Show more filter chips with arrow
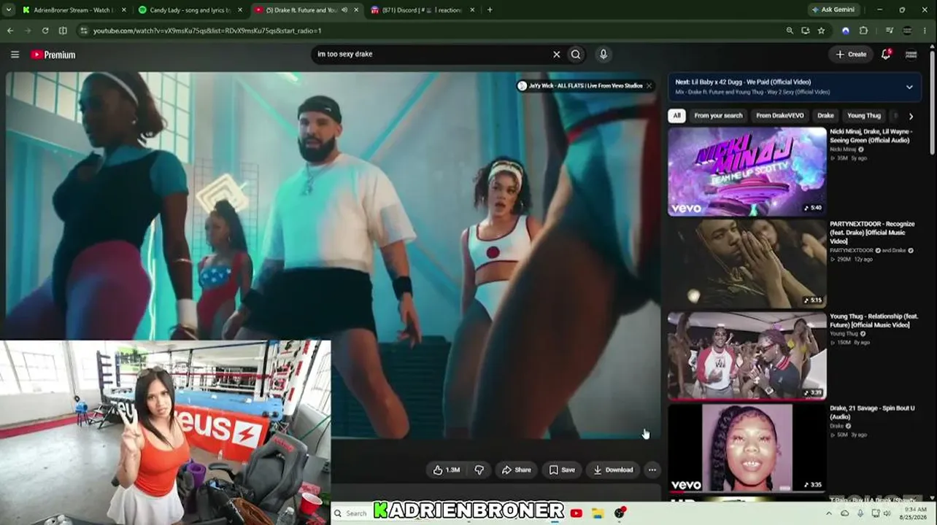This screenshot has width=937, height=525. (x=911, y=116)
